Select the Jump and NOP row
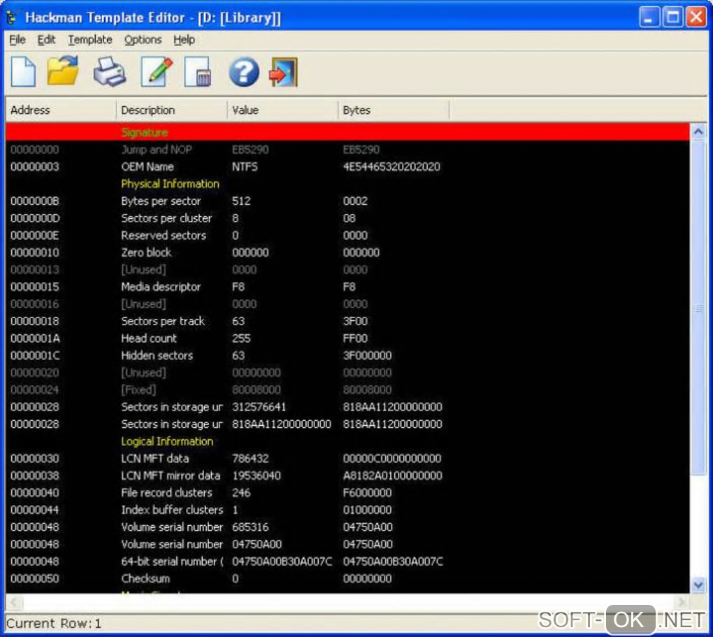This screenshot has height=637, width=713. pyautogui.click(x=347, y=150)
